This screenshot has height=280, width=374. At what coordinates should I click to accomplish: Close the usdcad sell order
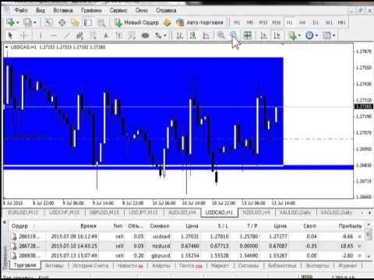tap(359, 236)
